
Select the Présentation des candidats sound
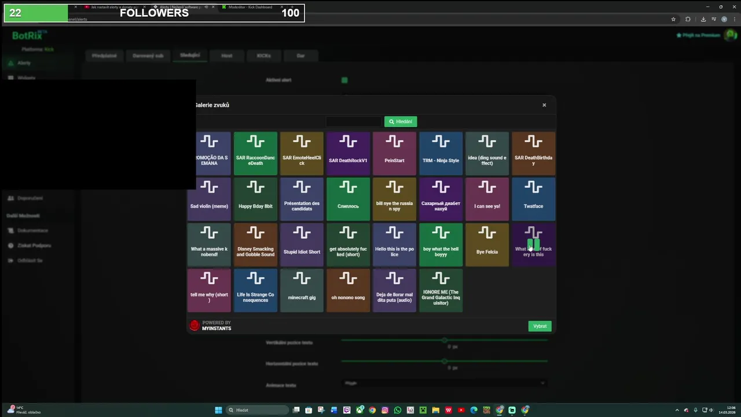coord(302,199)
